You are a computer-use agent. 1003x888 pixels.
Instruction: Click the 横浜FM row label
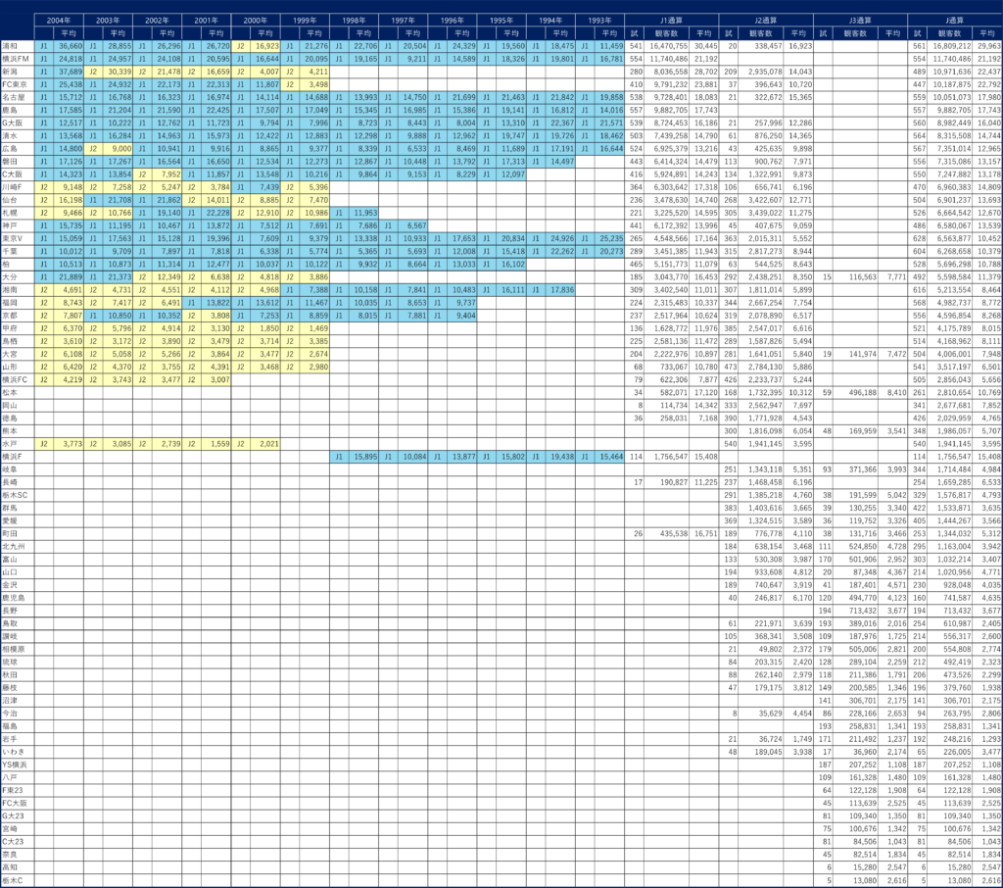click(x=17, y=59)
